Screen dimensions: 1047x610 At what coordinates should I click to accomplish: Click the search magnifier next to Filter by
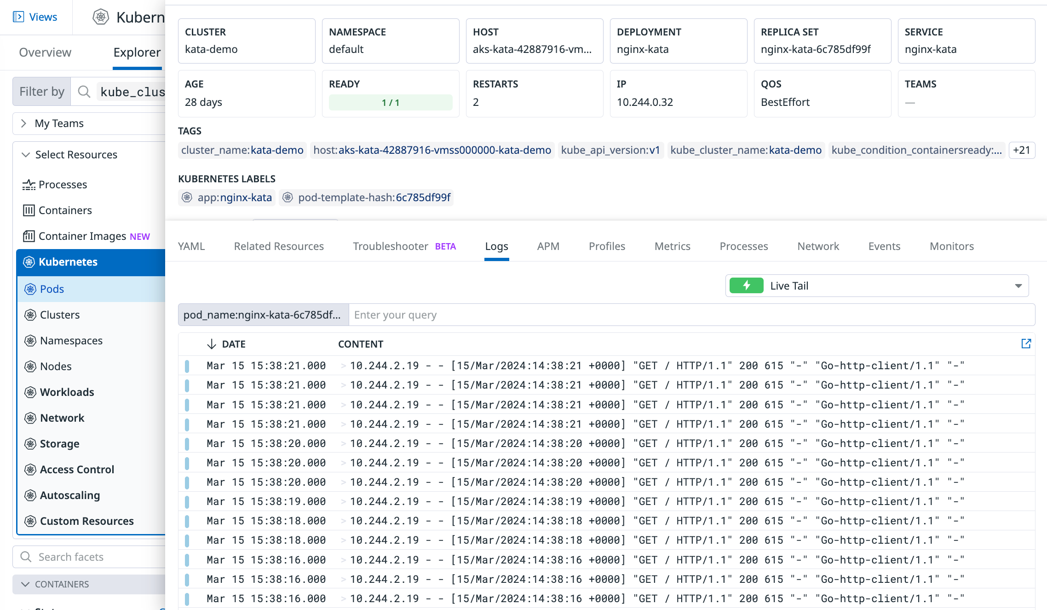(83, 92)
